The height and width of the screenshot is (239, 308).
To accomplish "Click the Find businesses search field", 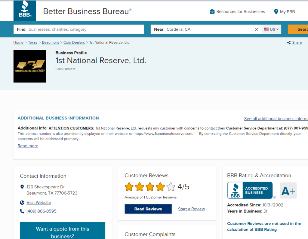I will point(79,29).
